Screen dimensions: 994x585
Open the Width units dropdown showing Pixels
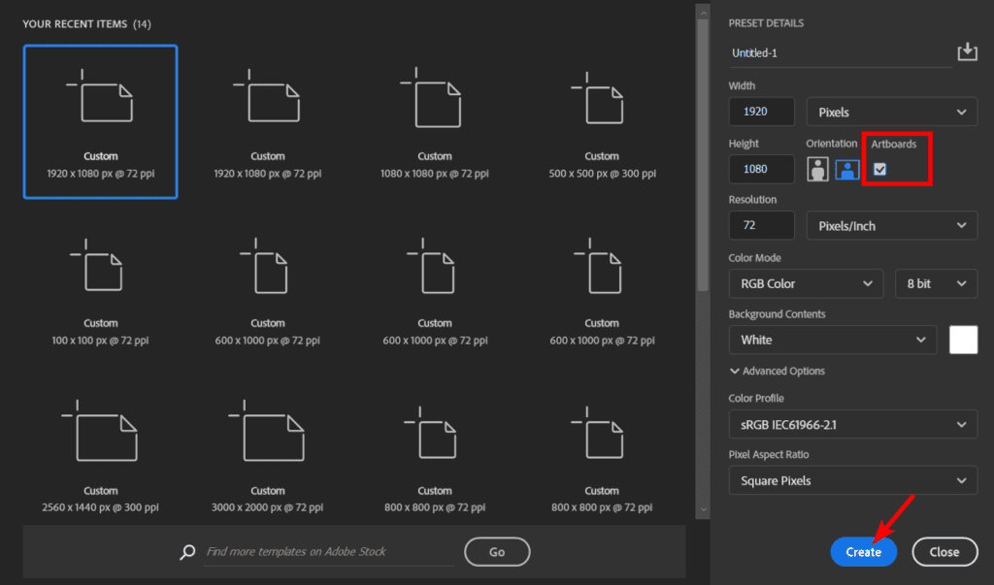coord(891,111)
